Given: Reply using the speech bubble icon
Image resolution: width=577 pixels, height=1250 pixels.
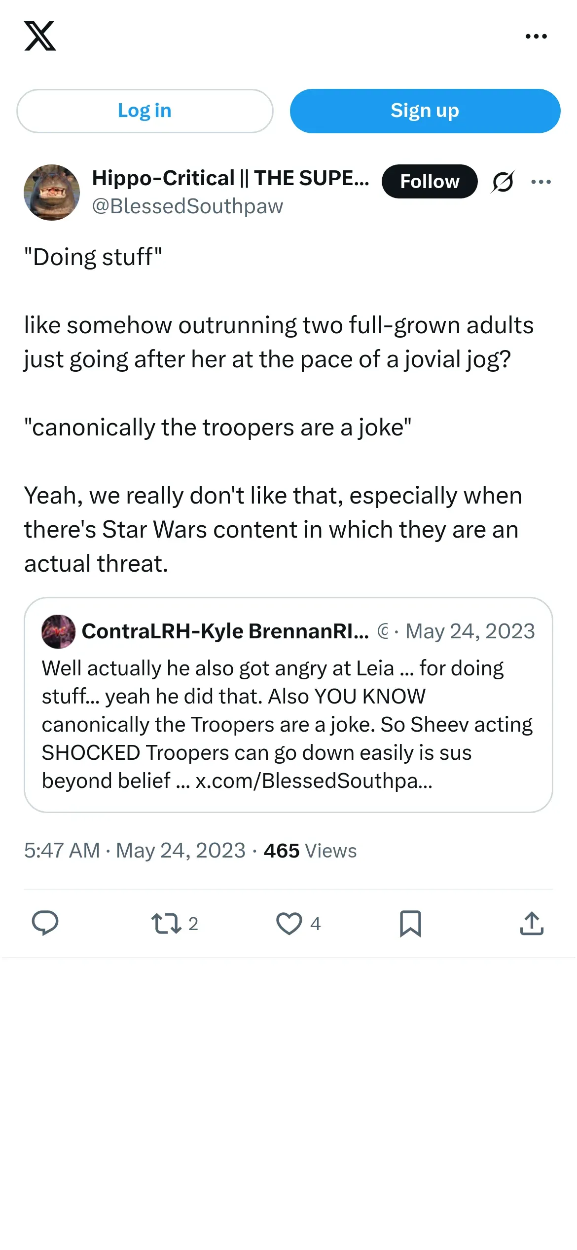Looking at the screenshot, I should coord(45,923).
